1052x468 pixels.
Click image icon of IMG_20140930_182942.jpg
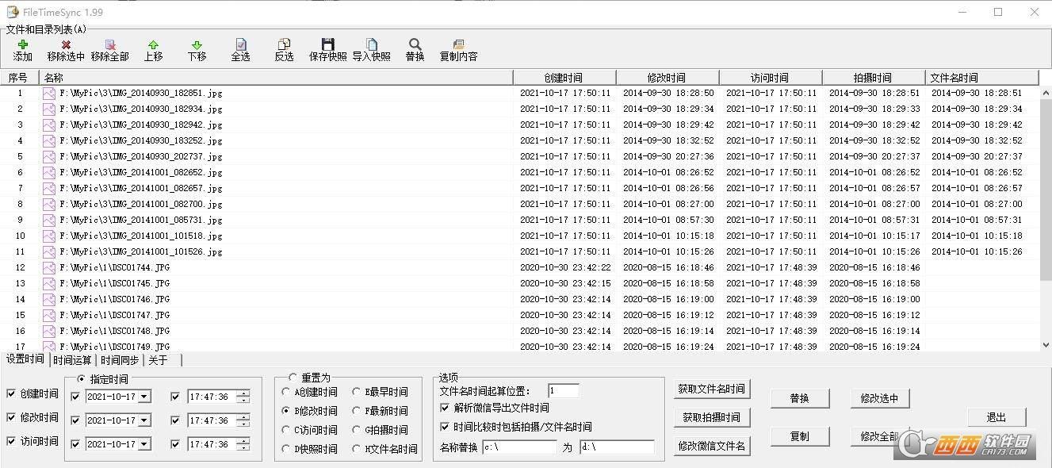click(x=49, y=125)
